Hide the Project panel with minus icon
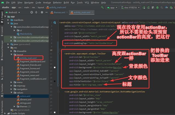Screen dimensions: 175x115 46,12
